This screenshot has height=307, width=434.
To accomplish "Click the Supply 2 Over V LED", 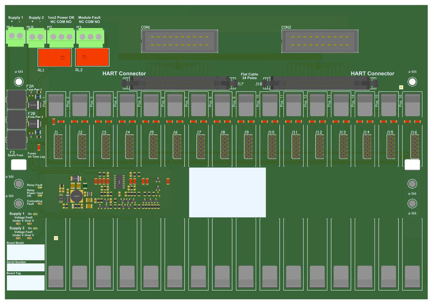I will click(x=29, y=238).
